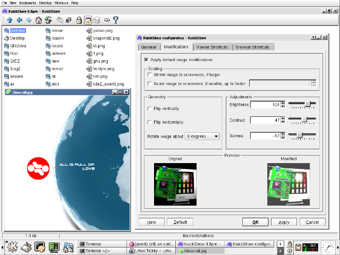Enable Shrink image to screensize checkbox
The height and width of the screenshot is (255, 340).
(149, 75)
